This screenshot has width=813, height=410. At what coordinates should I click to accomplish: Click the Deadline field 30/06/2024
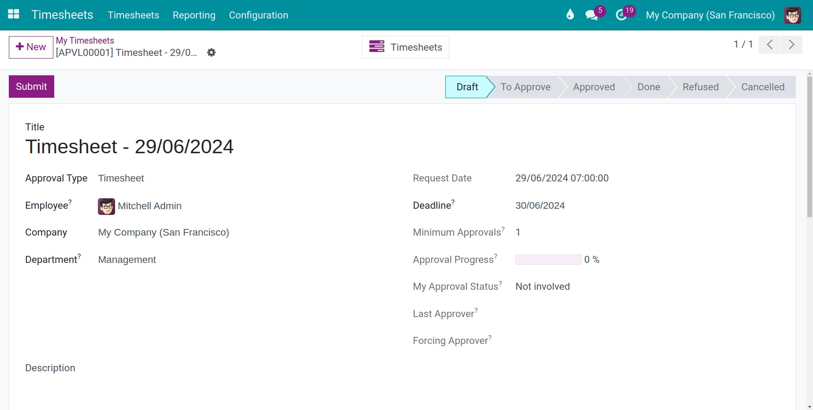(540, 206)
